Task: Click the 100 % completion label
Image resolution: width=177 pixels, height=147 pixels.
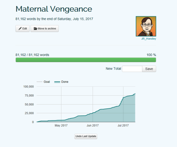Action: (x=151, y=55)
